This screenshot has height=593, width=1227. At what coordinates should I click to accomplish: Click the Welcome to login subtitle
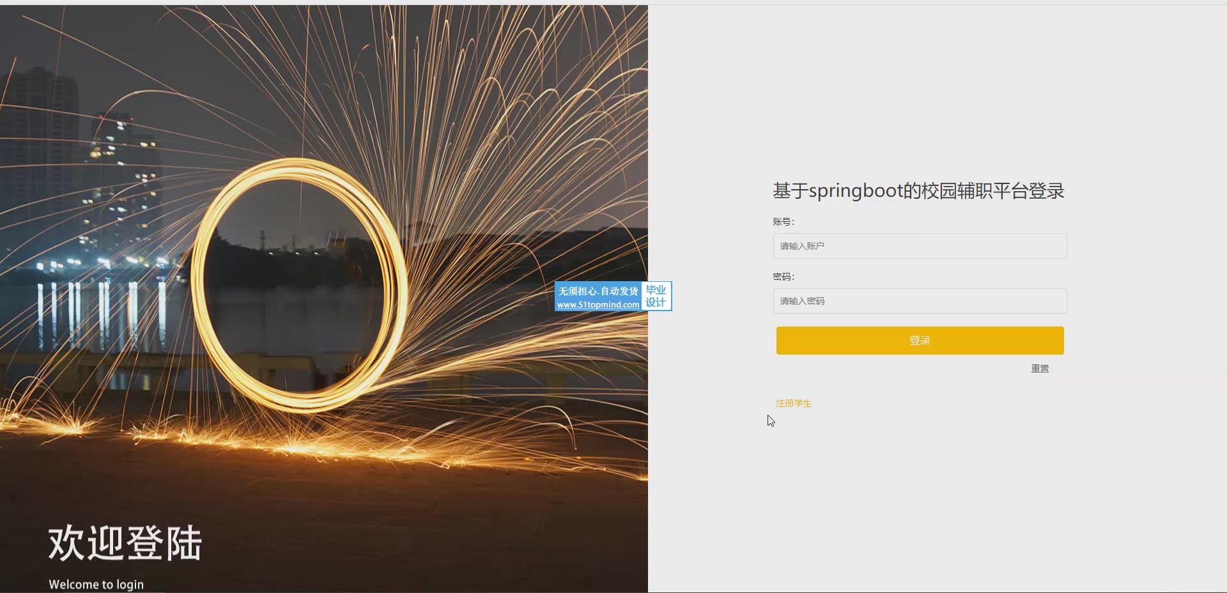click(96, 584)
